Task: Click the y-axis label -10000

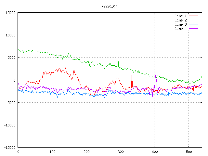Action: pyautogui.click(x=9, y=125)
